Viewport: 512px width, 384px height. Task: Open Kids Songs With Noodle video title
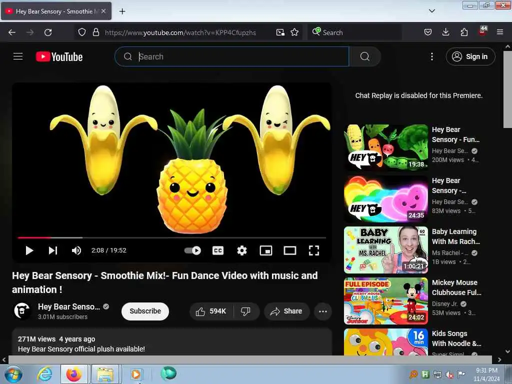click(456, 338)
